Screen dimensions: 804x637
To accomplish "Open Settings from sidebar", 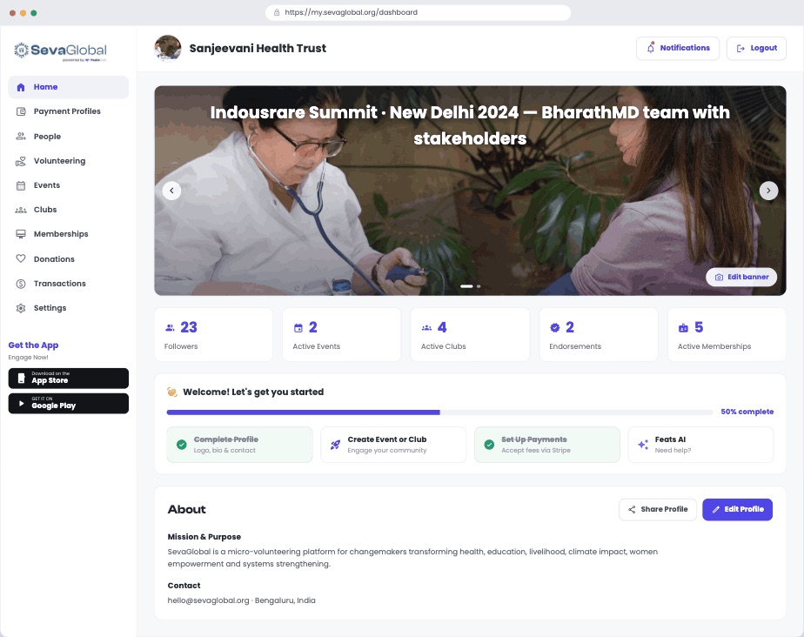I will point(68,308).
